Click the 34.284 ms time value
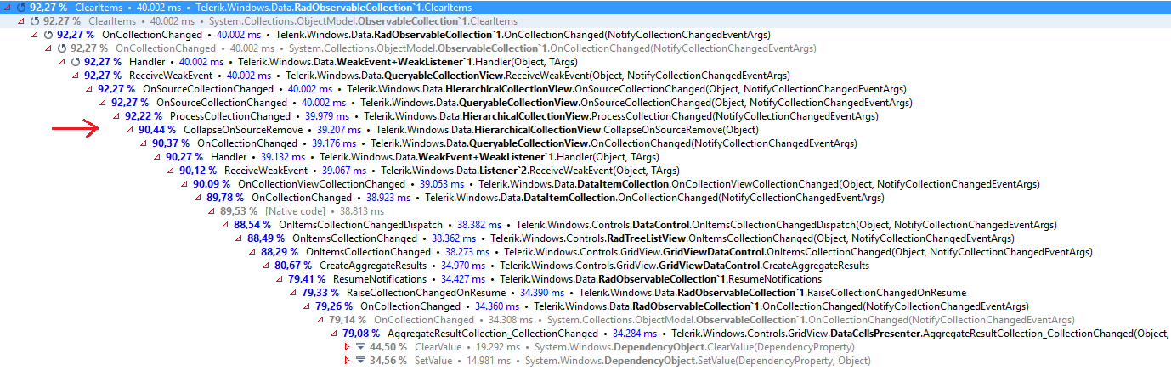This screenshot has height=370, width=1171. coord(635,334)
